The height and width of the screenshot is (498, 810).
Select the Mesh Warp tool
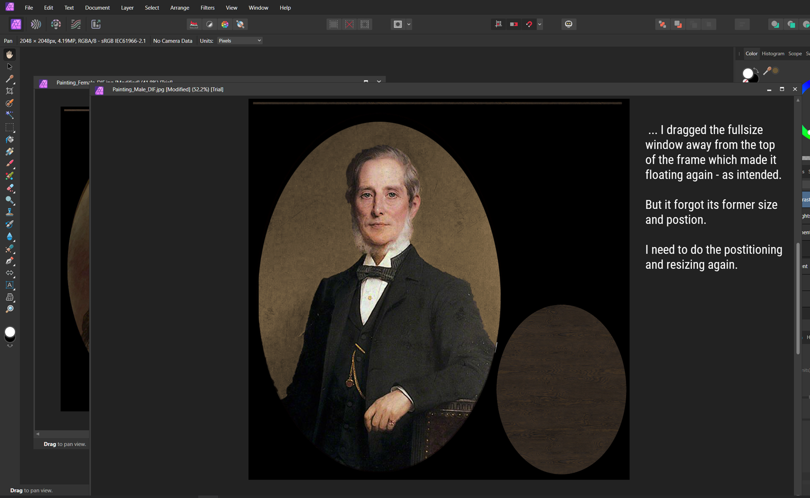pos(9,297)
